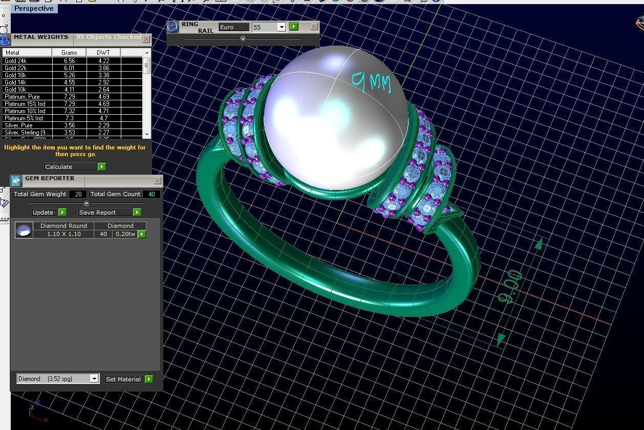Click the Metal Weights cone icon
644x430 pixels.
point(5,39)
